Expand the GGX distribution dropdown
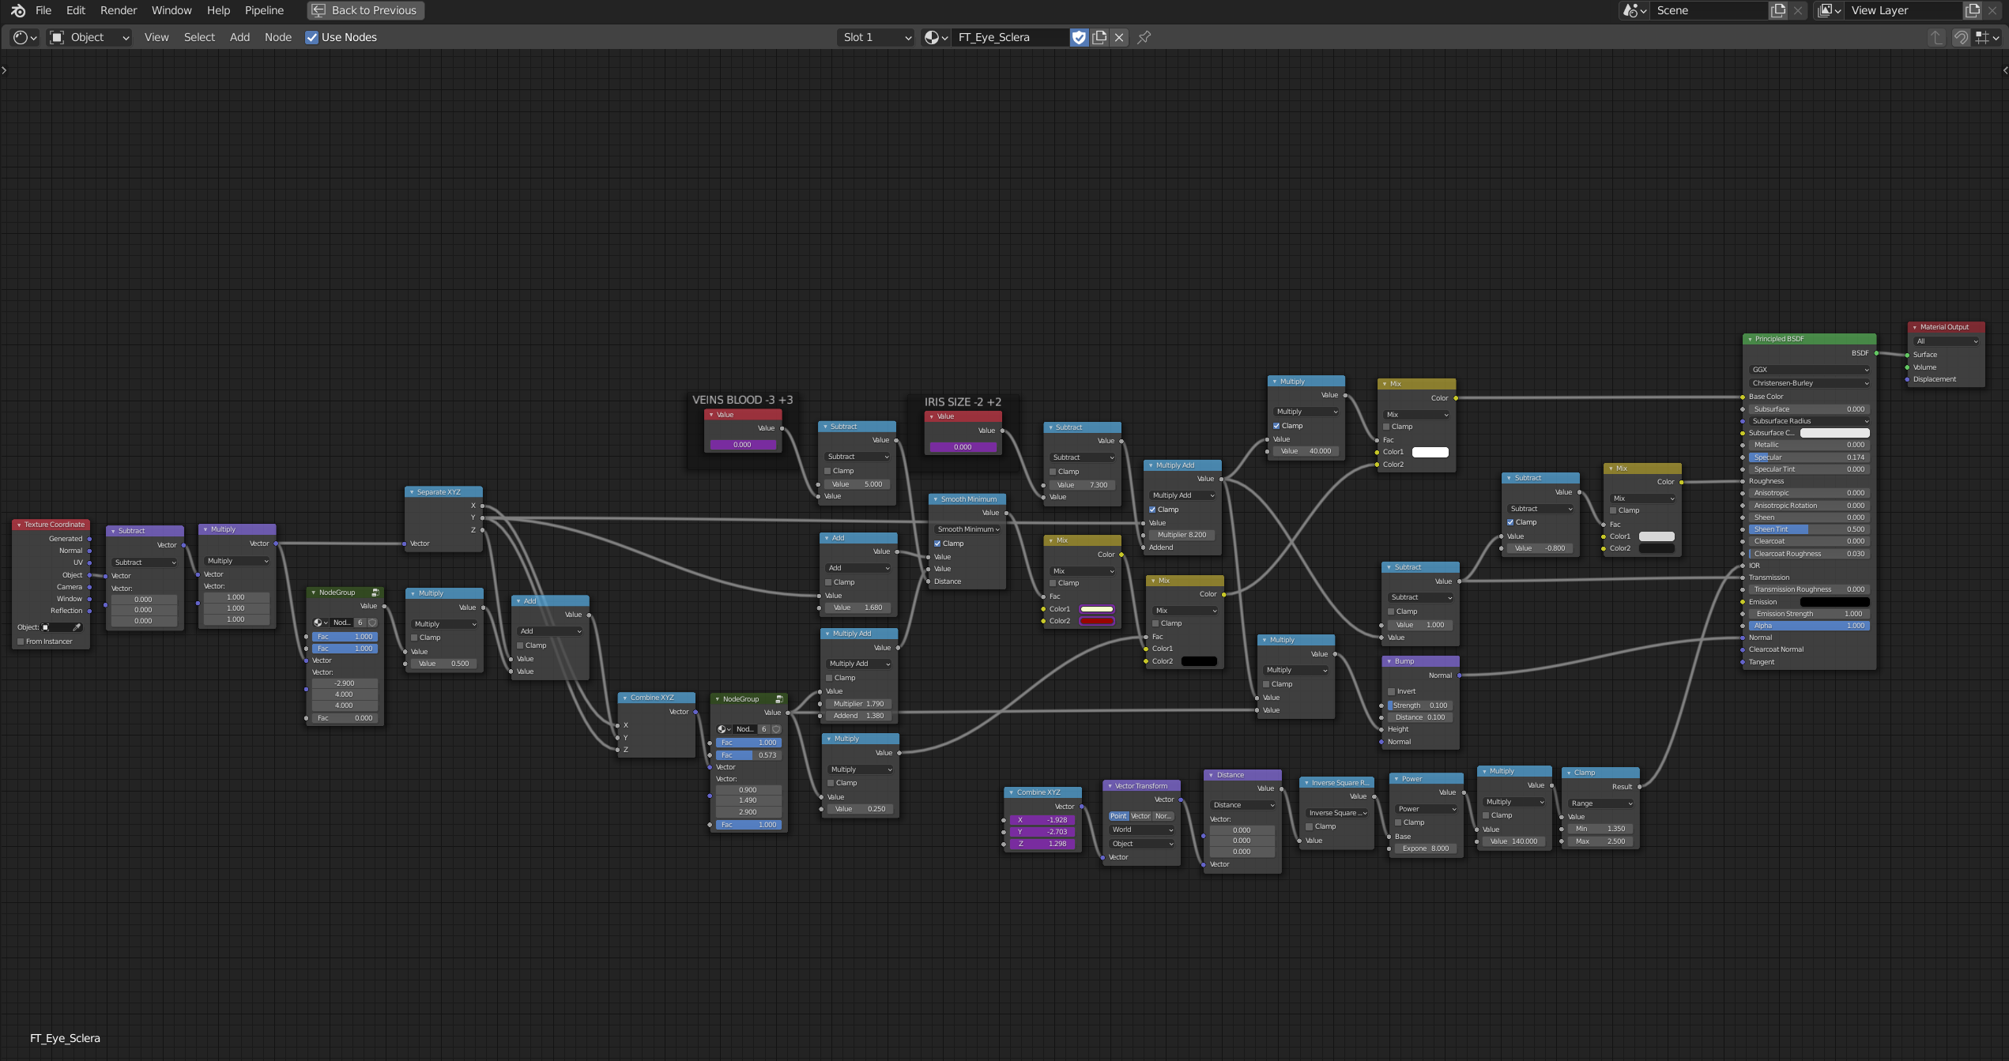This screenshot has height=1061, width=2009. (x=1809, y=370)
